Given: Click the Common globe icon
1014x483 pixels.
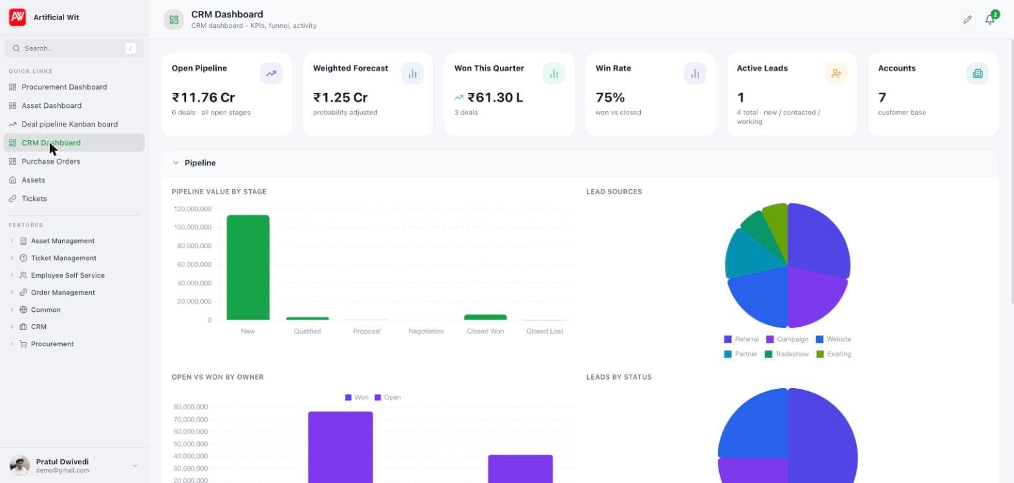Looking at the screenshot, I should click(23, 310).
